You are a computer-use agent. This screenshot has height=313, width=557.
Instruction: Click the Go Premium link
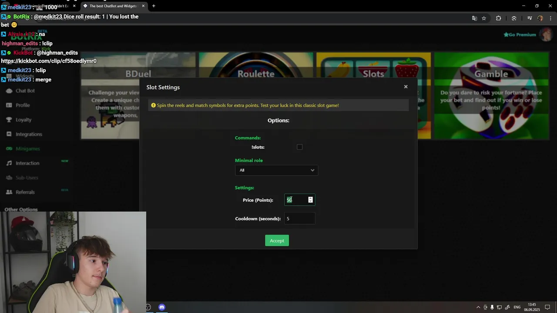[520, 35]
